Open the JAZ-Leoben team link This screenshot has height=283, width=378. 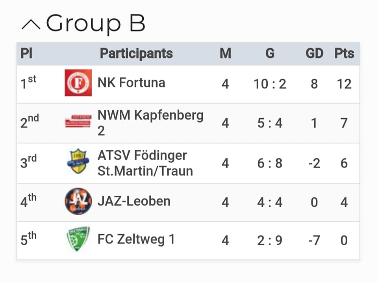pos(134,201)
